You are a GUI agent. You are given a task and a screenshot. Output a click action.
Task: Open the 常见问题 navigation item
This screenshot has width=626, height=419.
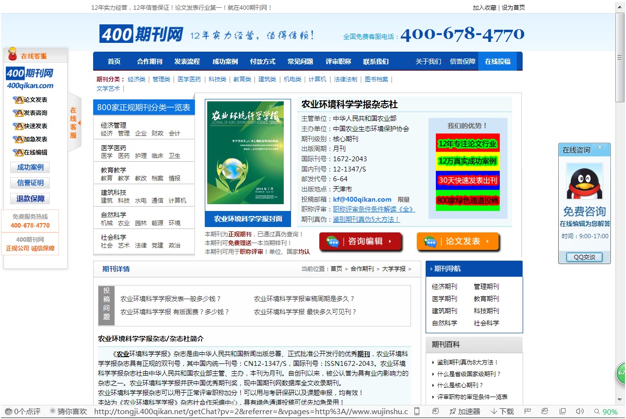[x=300, y=62]
